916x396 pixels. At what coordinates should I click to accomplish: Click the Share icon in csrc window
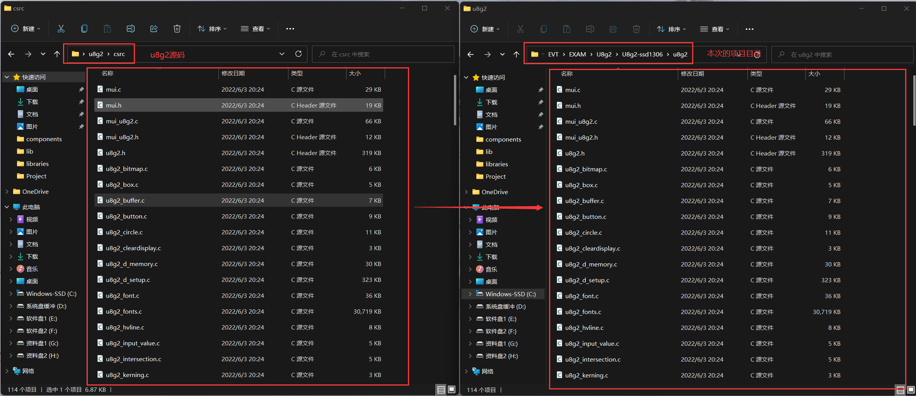(x=154, y=29)
